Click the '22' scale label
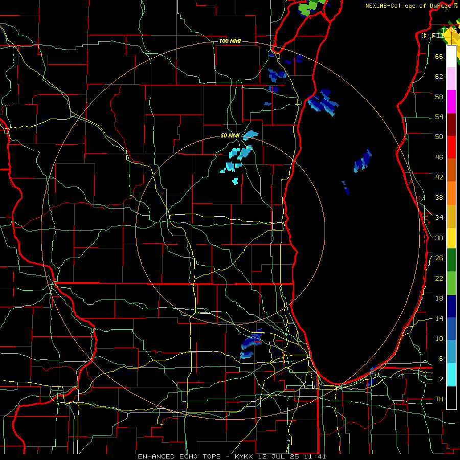Image resolution: width=460 pixels, height=460 pixels. click(439, 278)
